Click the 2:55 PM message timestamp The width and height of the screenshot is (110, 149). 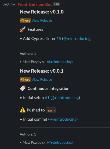pyautogui.click(x=9, y=5)
